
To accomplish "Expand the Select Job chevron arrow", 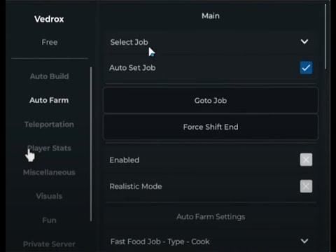I will [x=304, y=42].
